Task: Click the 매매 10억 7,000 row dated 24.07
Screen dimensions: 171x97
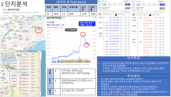Action: coord(114,36)
